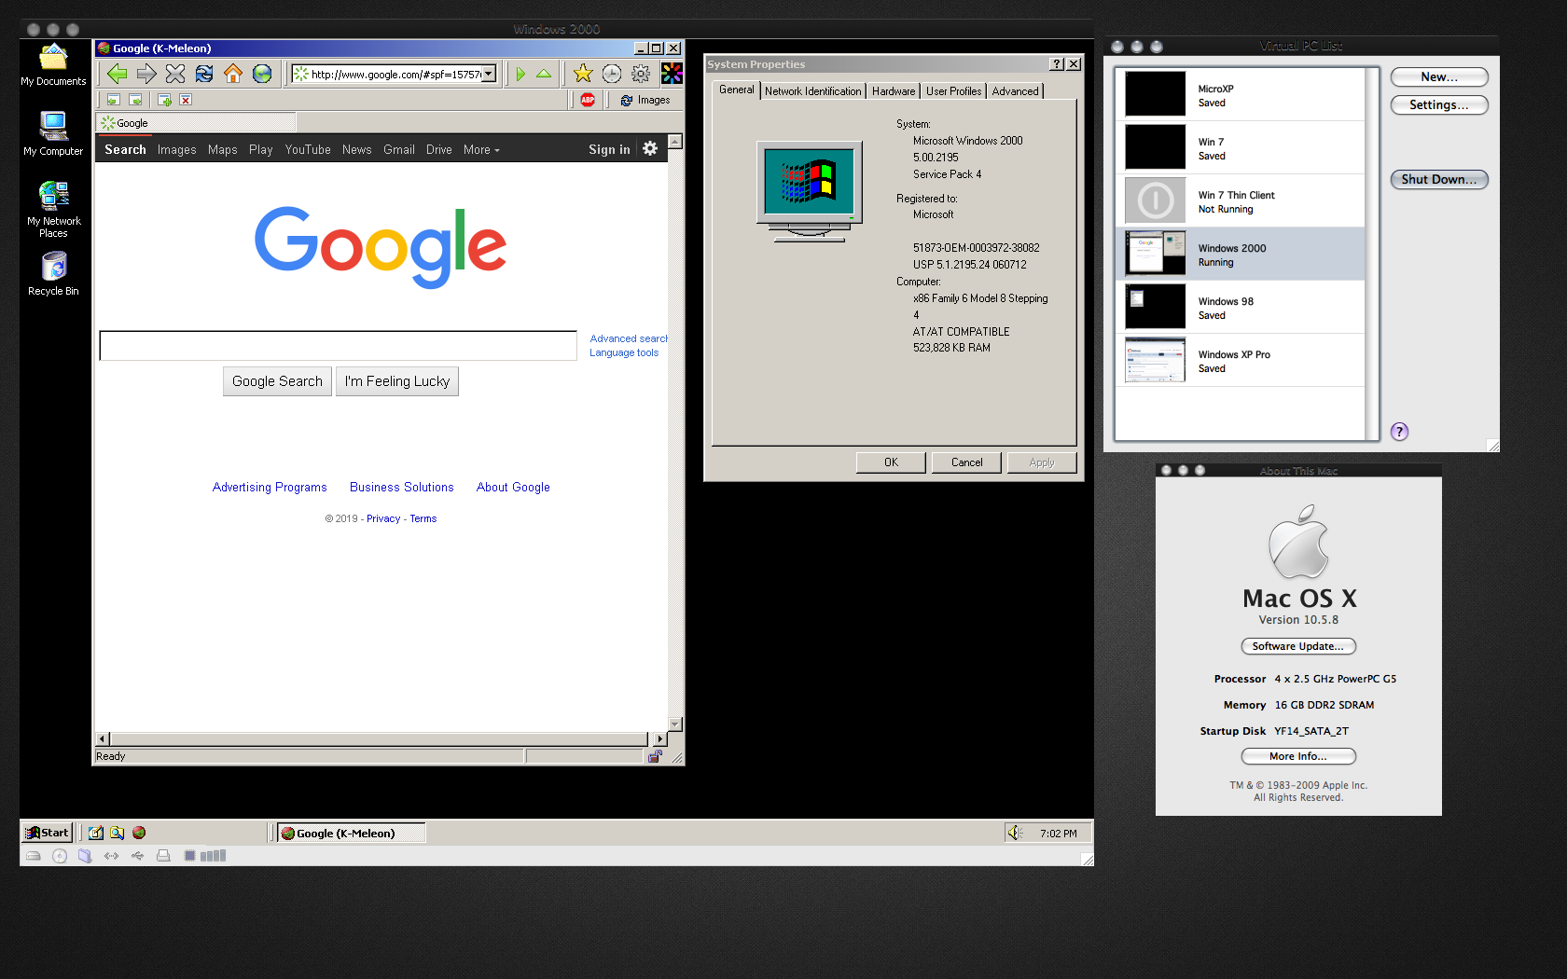The width and height of the screenshot is (1567, 979).
Task: Switch to previous tab icon
Action: [x=113, y=100]
